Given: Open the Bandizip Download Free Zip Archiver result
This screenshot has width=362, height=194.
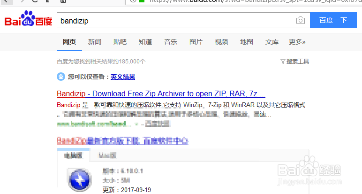Looking at the screenshot, I should coord(161,93).
